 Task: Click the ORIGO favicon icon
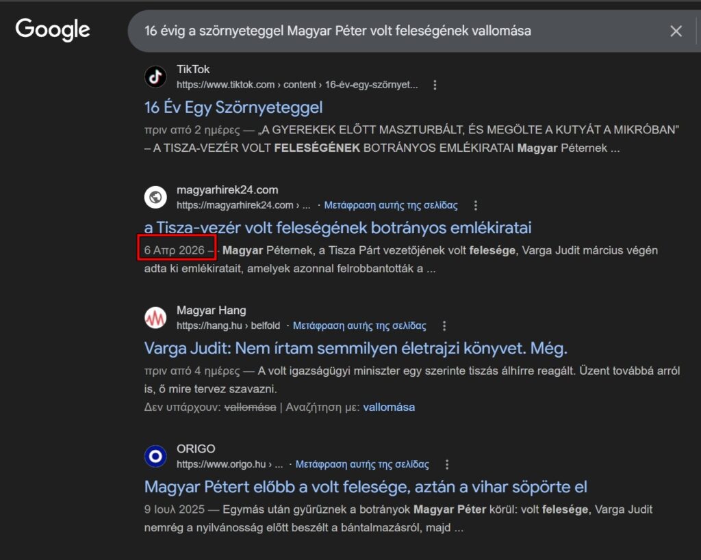pos(155,456)
